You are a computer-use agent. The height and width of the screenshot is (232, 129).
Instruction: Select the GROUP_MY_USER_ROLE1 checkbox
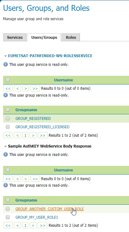pyautogui.click(x=8, y=217)
